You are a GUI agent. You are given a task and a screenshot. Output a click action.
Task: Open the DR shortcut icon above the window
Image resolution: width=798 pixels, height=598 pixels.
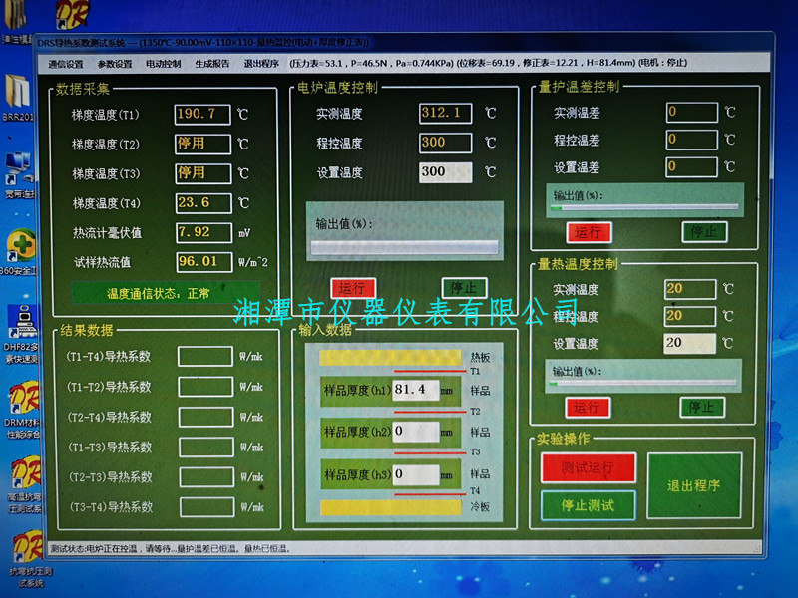71,15
